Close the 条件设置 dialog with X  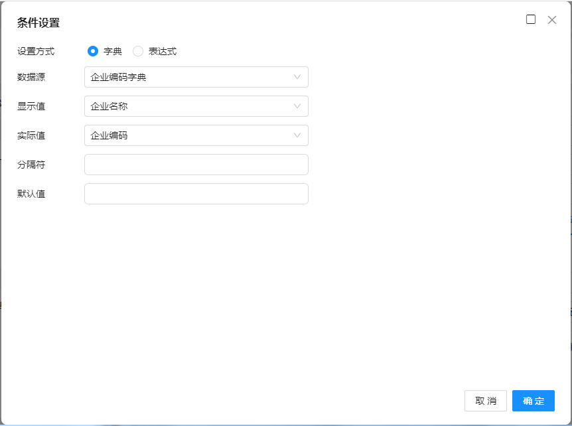552,20
